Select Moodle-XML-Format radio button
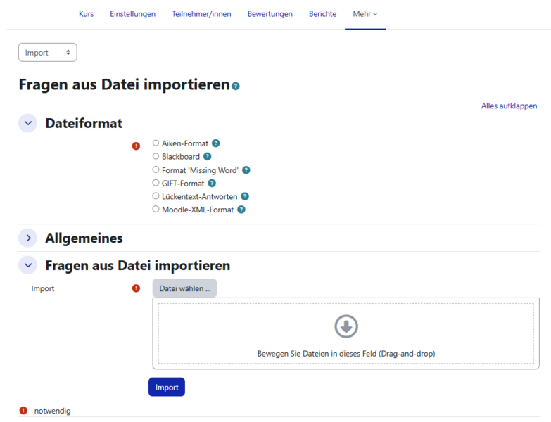551x422 pixels. click(x=156, y=210)
